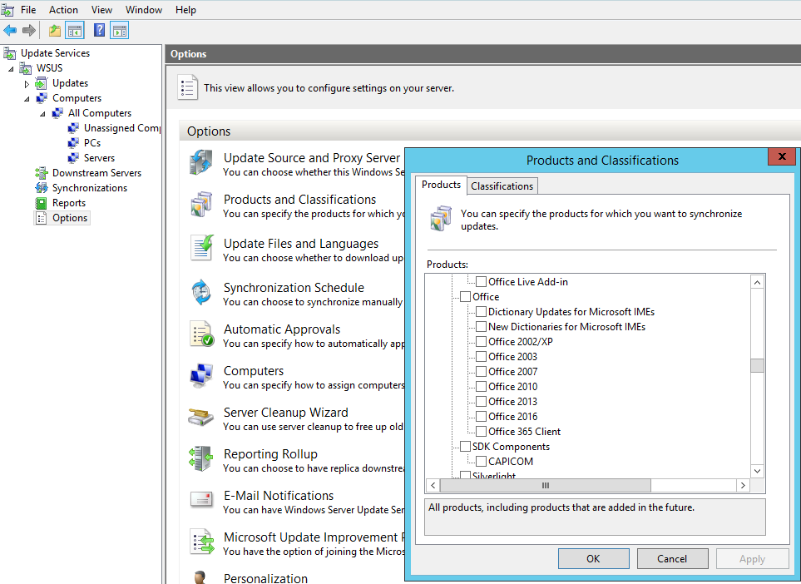Image resolution: width=801 pixels, height=584 pixels.
Task: Click the Cancel button
Action: [672, 558]
